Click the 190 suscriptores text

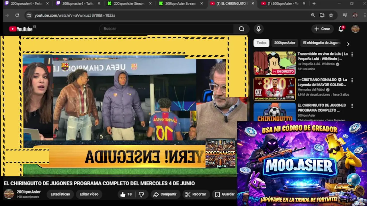click(28, 197)
